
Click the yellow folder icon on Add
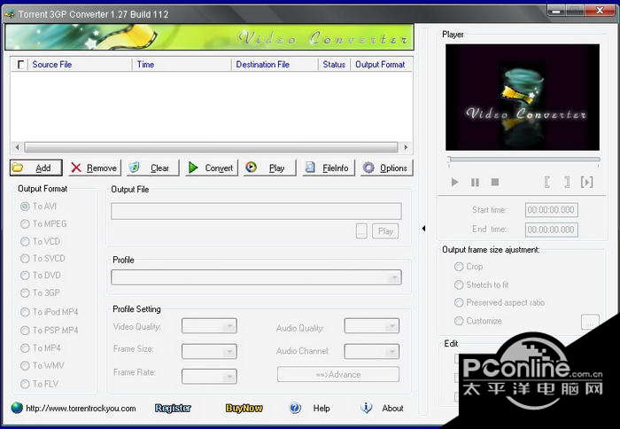(x=18, y=168)
